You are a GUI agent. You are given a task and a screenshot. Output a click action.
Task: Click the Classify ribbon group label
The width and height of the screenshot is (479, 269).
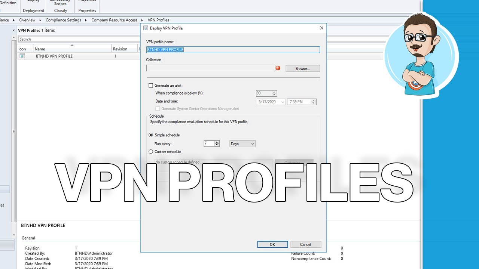pos(61,11)
